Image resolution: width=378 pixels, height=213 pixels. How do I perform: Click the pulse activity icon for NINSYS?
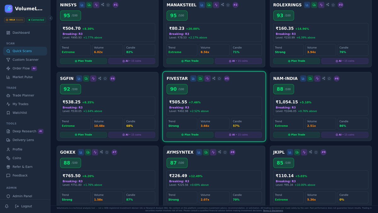[x=96, y=5]
